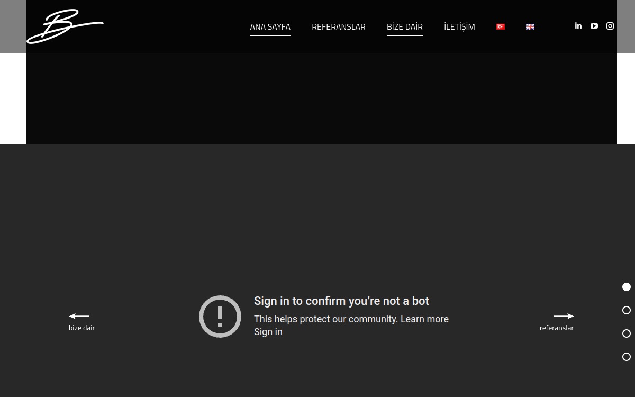635x397 pixels.
Task: Jump to the fourth section dot
Action: click(627, 357)
